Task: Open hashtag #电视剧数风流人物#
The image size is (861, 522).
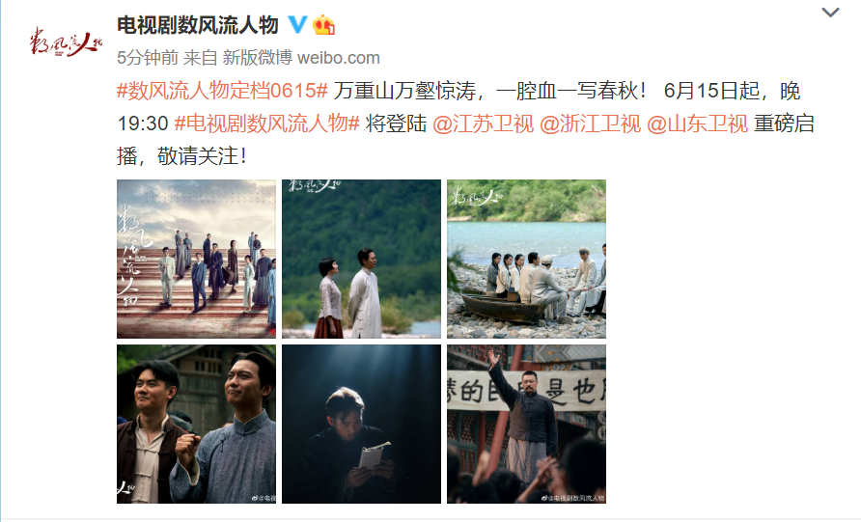Action: click(266, 124)
